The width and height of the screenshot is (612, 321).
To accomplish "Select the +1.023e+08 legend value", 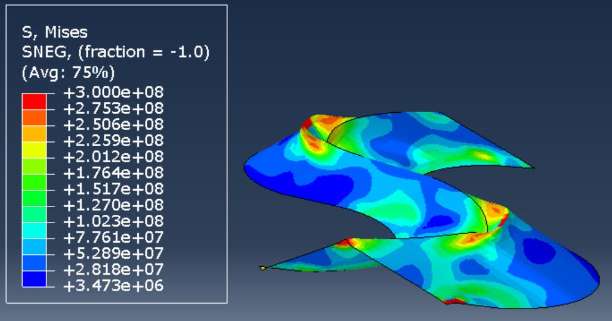I will pos(113,221).
